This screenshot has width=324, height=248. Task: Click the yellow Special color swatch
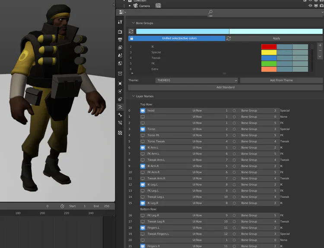click(269, 52)
